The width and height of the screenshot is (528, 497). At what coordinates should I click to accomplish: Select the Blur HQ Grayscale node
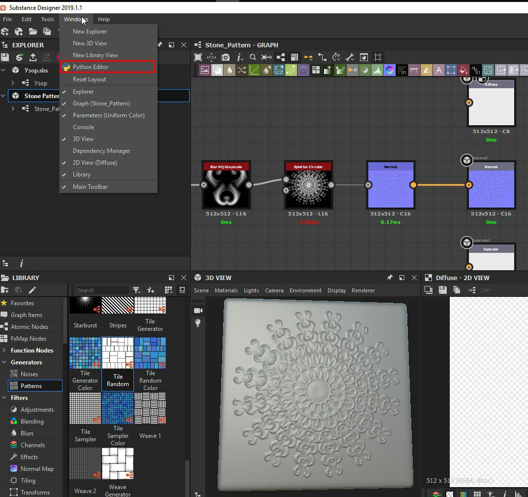226,185
